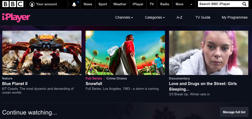Click the search magnifying glass icon
Screen dimensions: 252x119
point(244,4)
